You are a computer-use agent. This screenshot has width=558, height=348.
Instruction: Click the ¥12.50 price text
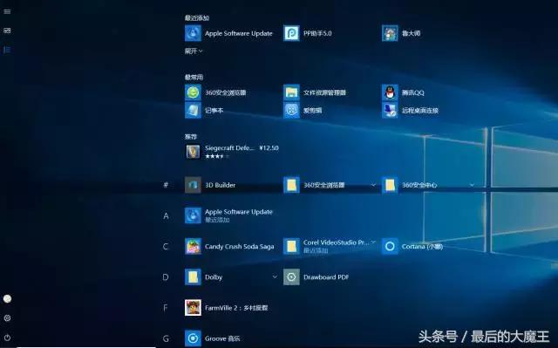coord(269,148)
